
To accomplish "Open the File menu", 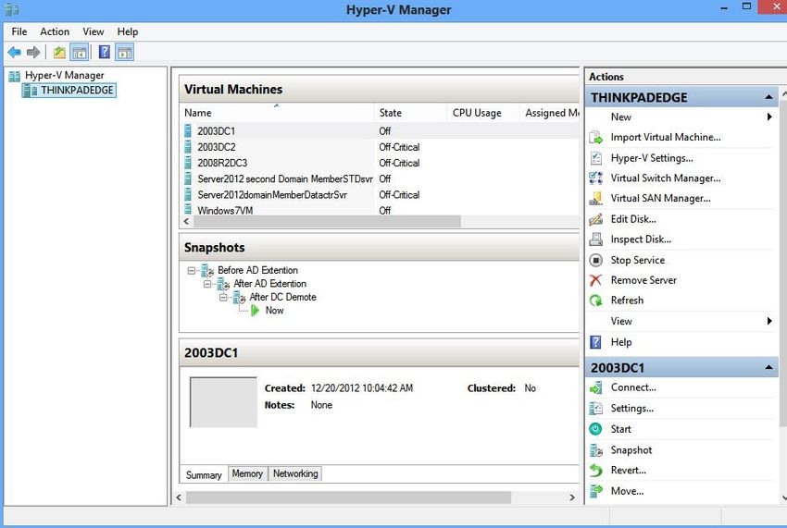I will click(19, 31).
